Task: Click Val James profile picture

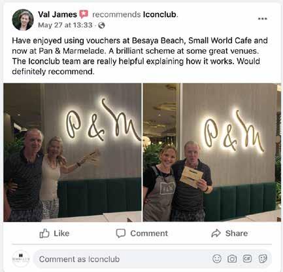Action: pos(23,20)
